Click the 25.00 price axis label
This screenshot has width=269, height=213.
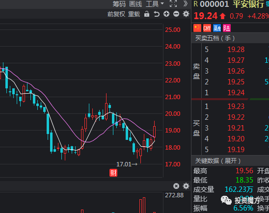[x=173, y=30]
